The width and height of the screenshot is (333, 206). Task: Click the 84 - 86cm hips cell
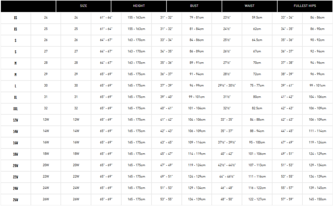pos(317,18)
